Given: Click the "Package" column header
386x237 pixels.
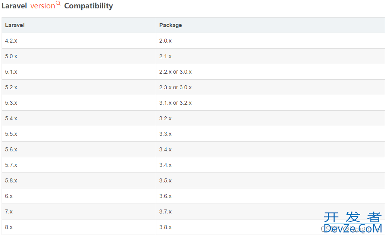Looking at the screenshot, I should tap(171, 25).
